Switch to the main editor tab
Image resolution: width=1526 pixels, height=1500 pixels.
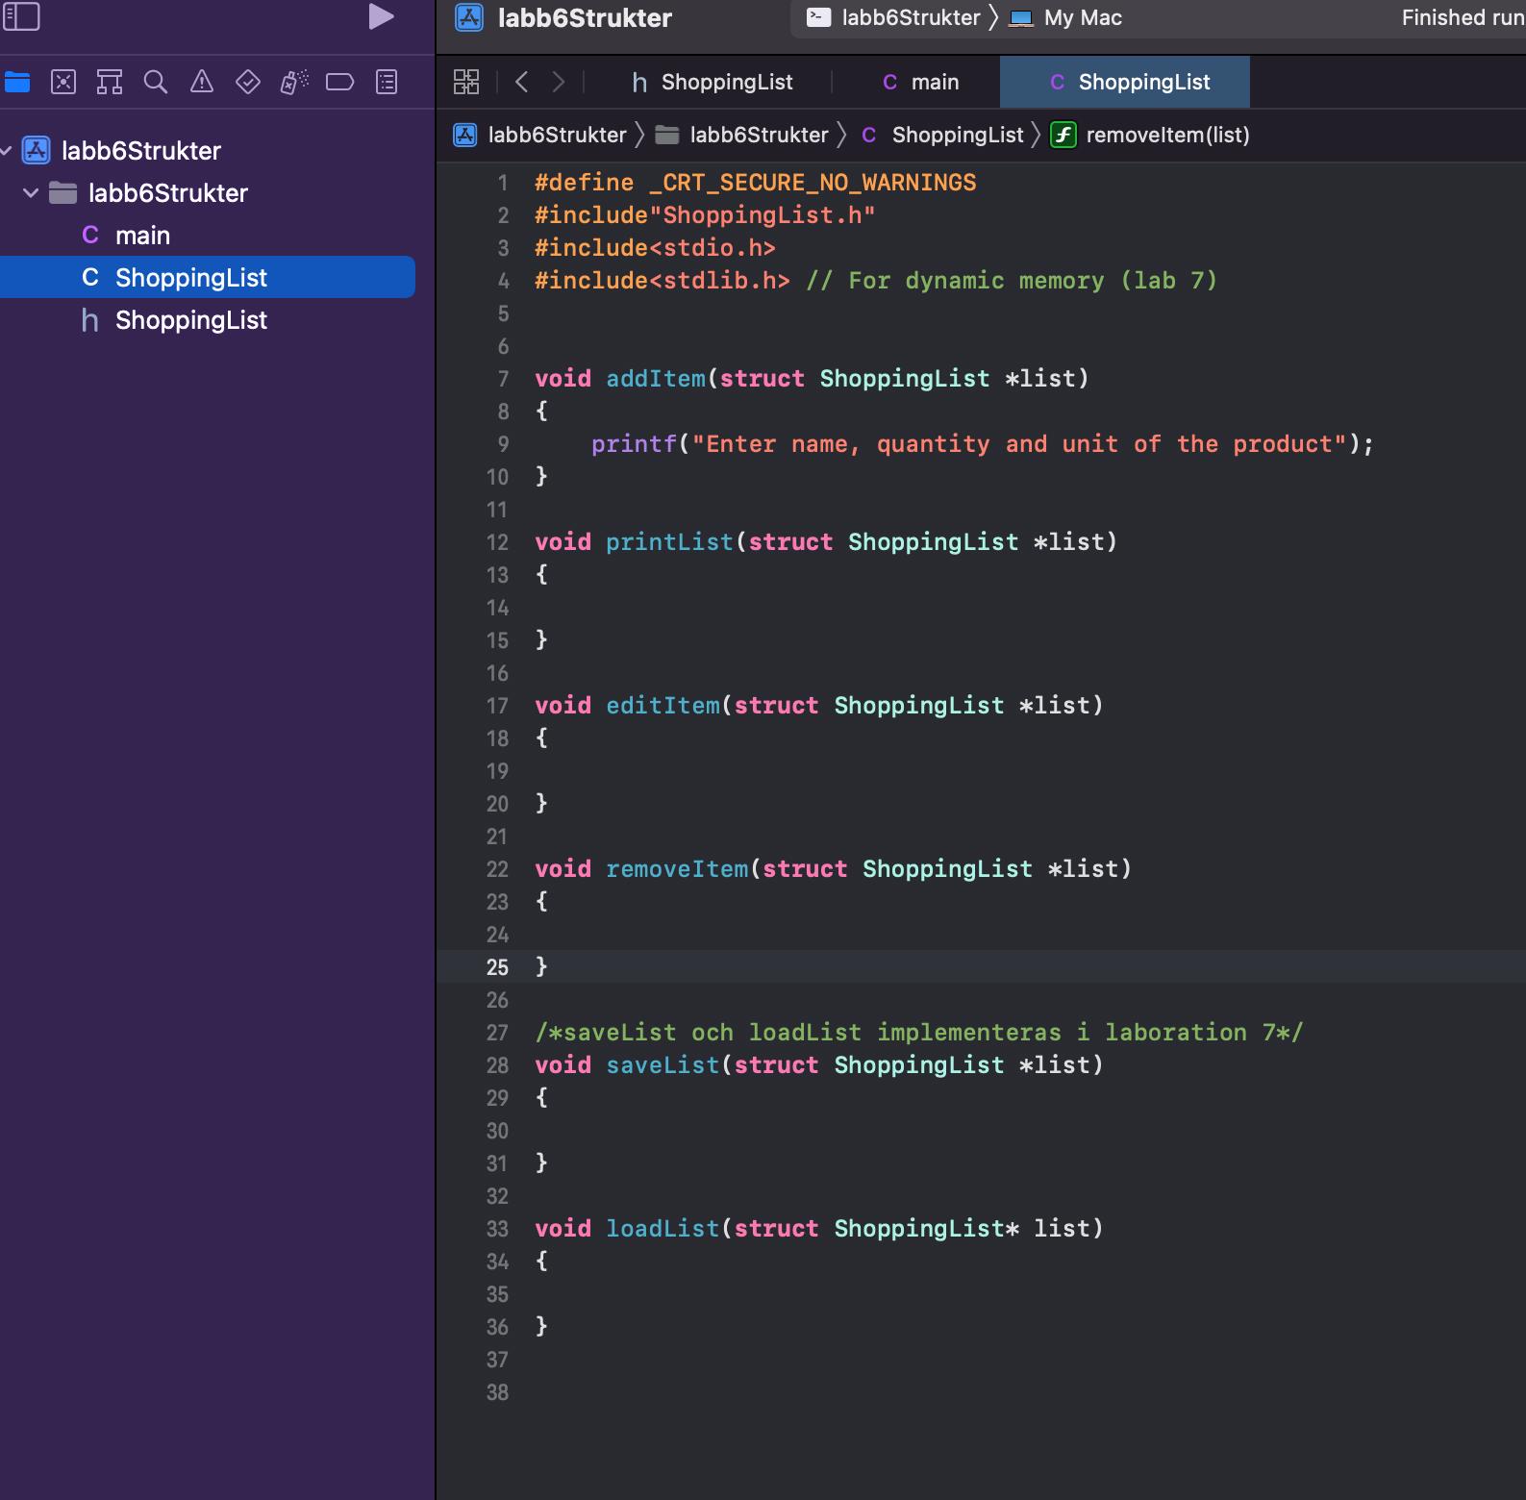(x=920, y=83)
